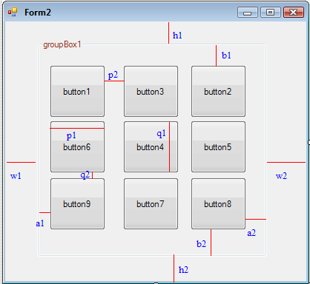The width and height of the screenshot is (310, 284).
Task: Click the Form2 window icon
Action: coord(13,12)
